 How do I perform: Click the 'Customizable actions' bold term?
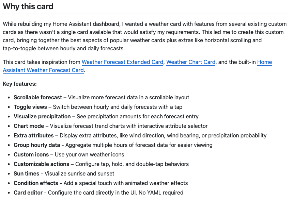[x=42, y=164]
